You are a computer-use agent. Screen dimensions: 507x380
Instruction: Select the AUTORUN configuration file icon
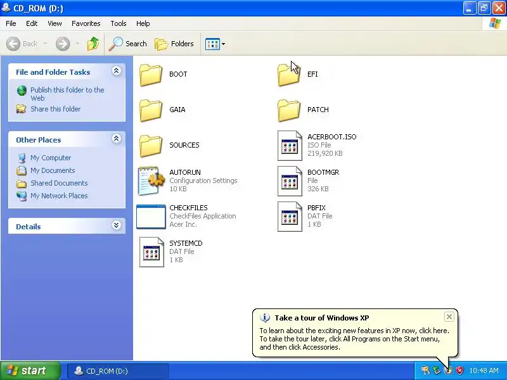pos(151,181)
